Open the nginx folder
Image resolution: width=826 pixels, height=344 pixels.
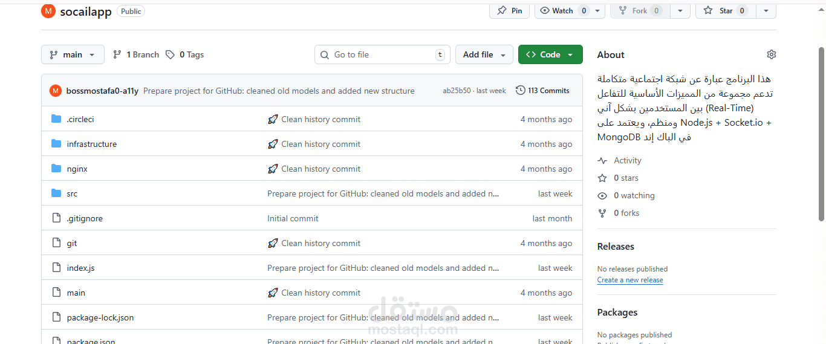[x=77, y=169]
